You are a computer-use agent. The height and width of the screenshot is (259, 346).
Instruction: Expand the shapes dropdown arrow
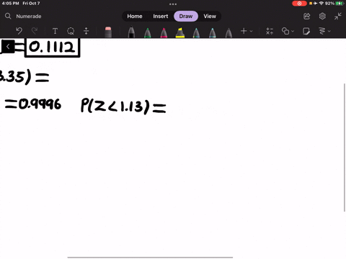(x=293, y=31)
